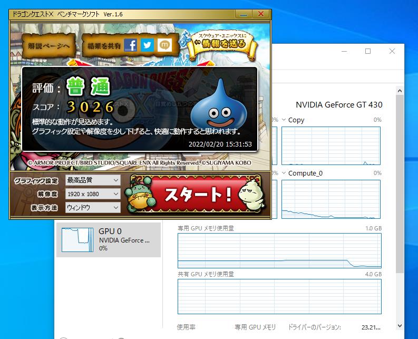Click the Compute_0 engine usage graph
This screenshot has width=418, height=339.
click(x=331, y=199)
